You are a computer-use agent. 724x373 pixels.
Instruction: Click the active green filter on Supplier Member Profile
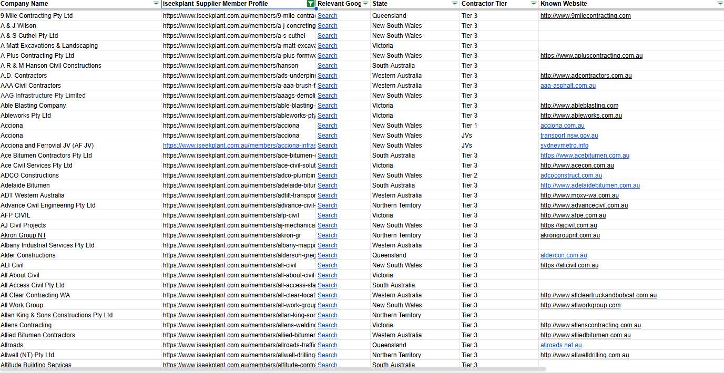(310, 4)
